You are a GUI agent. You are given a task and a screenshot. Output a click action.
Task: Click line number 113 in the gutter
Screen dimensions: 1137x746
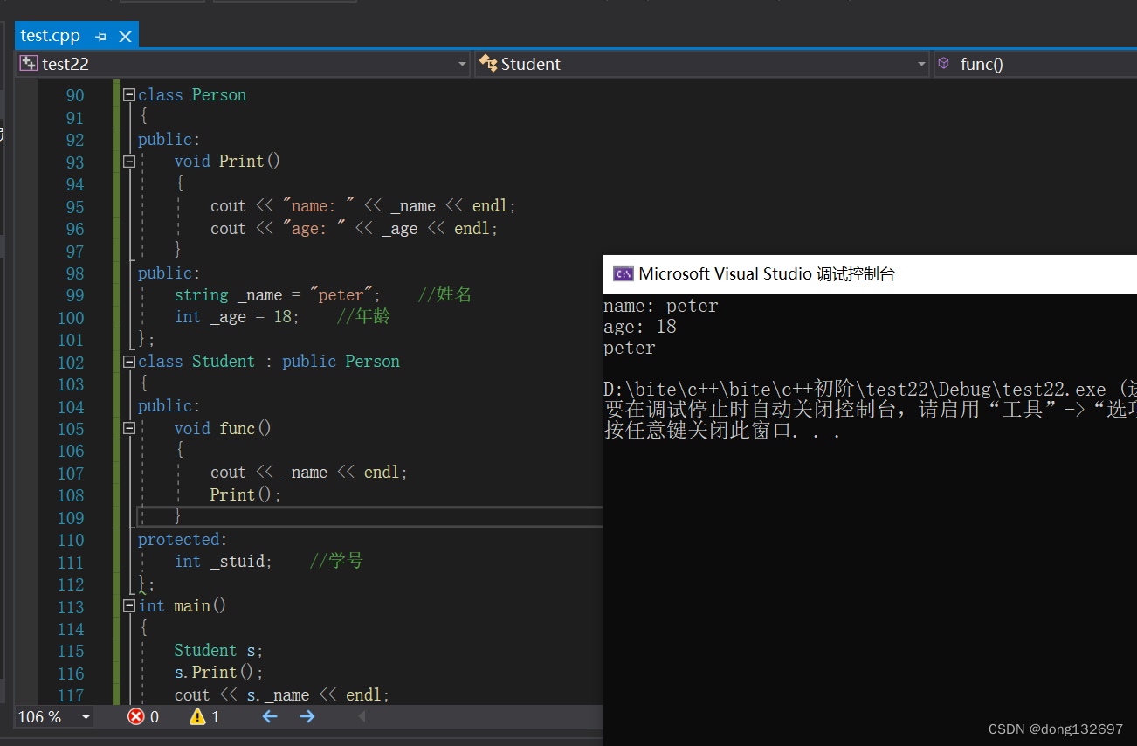pyautogui.click(x=71, y=607)
